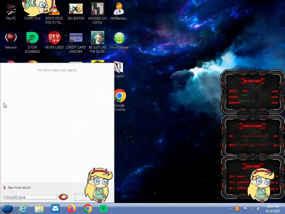Open Dev C++ NEVER USED shortcut

pyautogui.click(x=54, y=41)
